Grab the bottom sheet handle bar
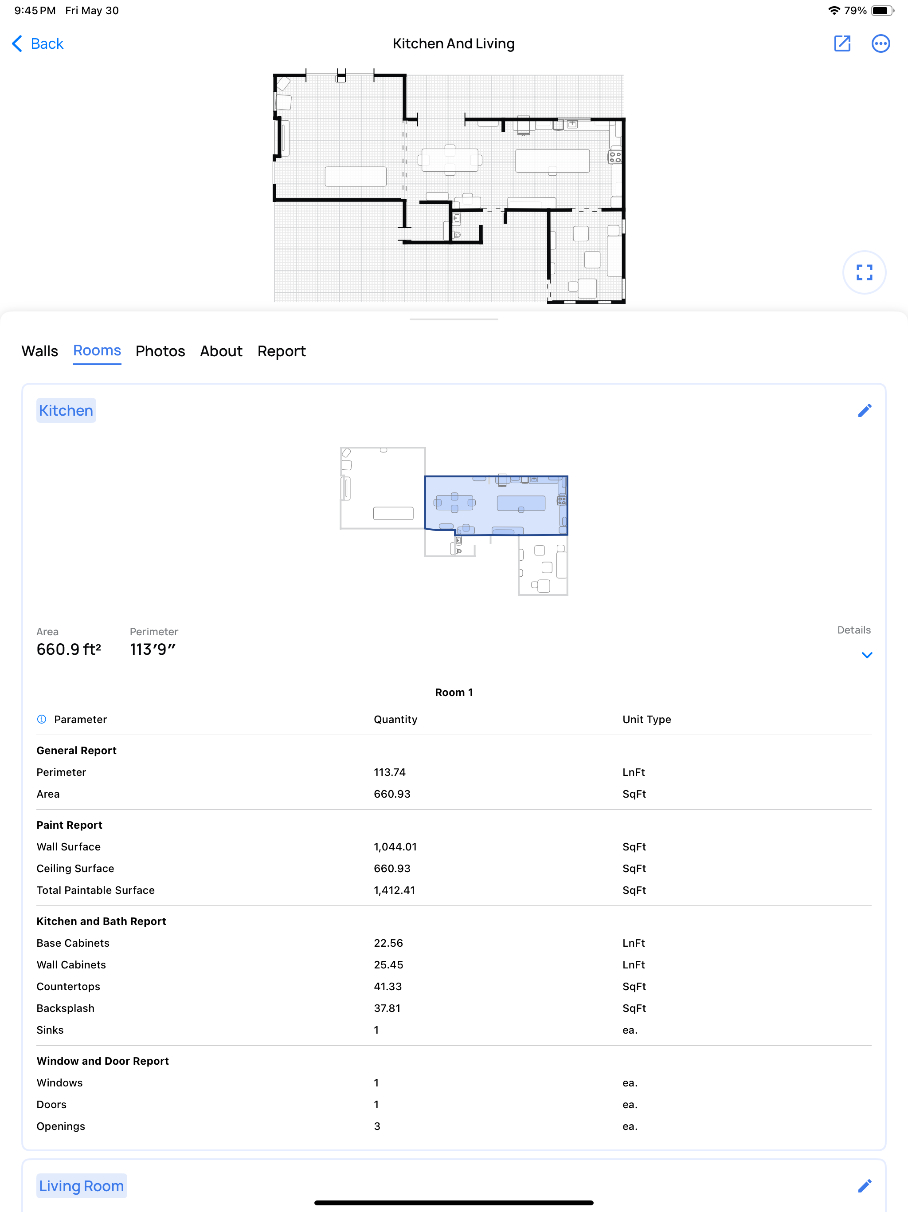The height and width of the screenshot is (1212, 908). 454,319
